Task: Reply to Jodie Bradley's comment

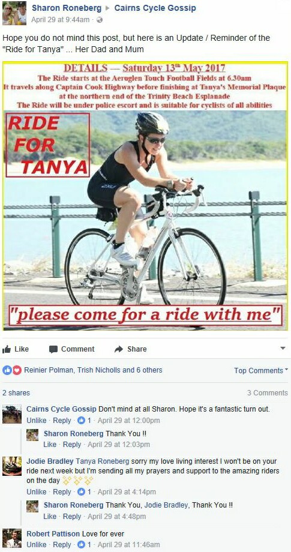Action: click(62, 492)
